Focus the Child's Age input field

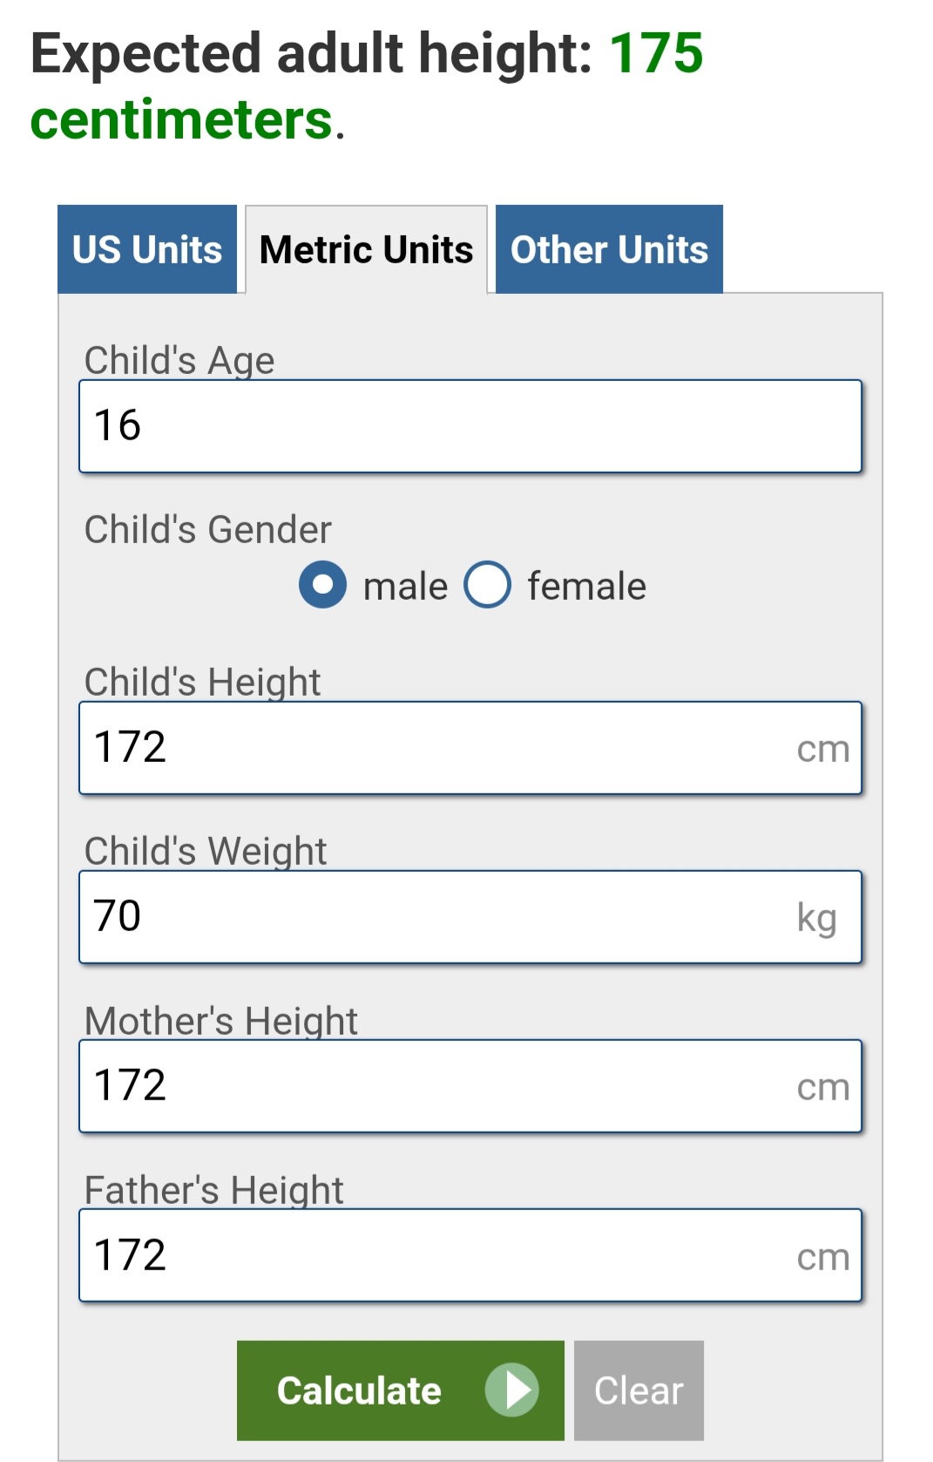470,426
